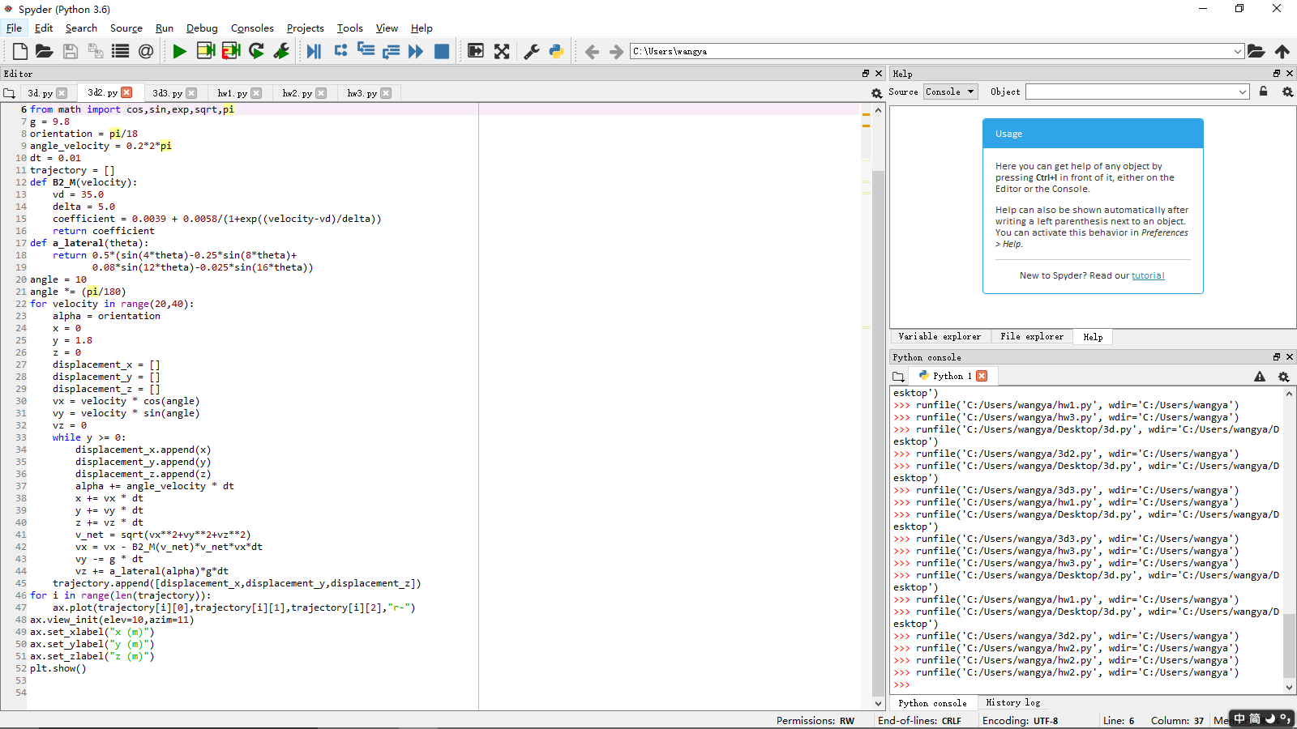The width and height of the screenshot is (1297, 729).
Task: Click the Python console warning triangle icon
Action: pos(1260,377)
